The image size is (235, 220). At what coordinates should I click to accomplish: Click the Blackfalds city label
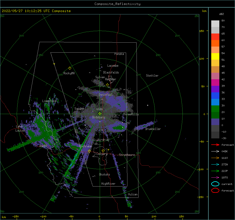coord(111,72)
